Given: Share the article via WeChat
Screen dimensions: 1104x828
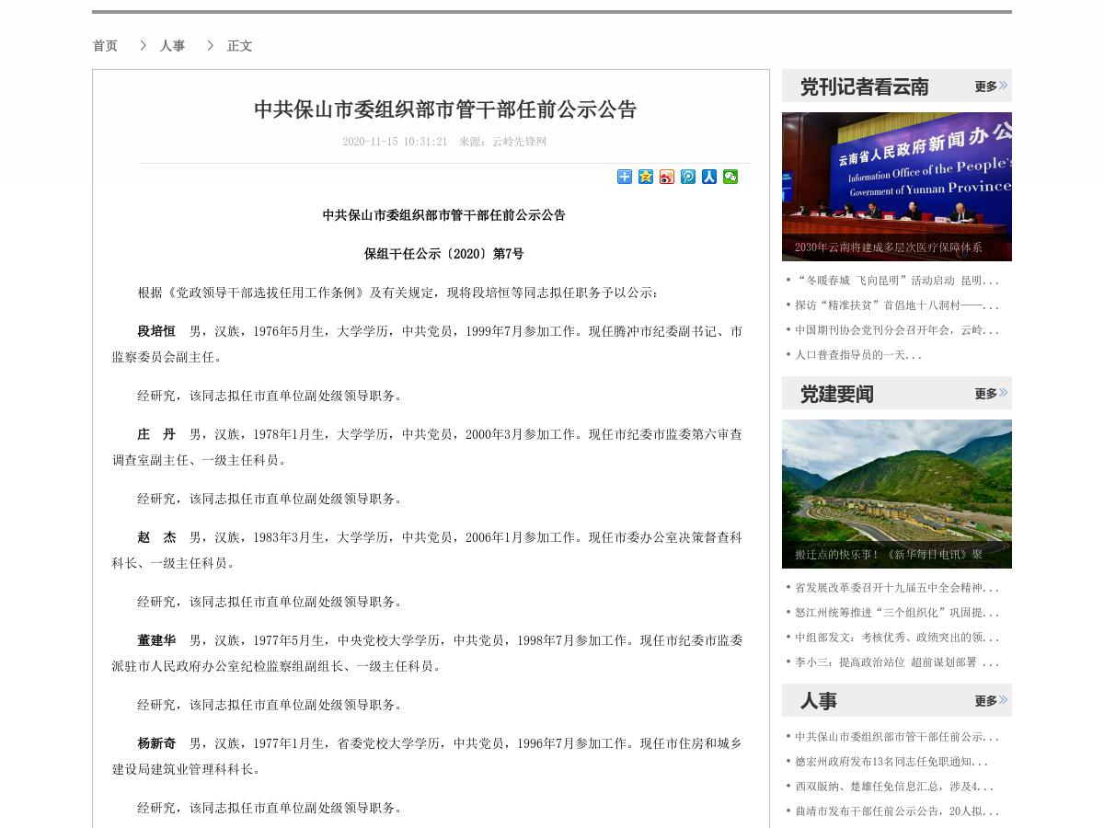Looking at the screenshot, I should coord(730,177).
